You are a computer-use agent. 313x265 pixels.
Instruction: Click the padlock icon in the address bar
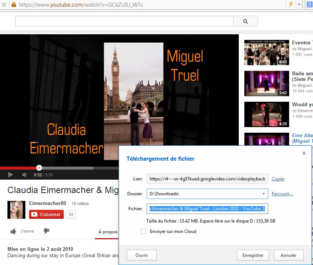[13, 4]
